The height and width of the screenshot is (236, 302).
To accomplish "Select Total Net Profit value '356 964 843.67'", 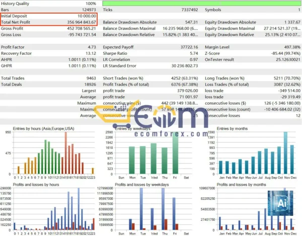I will coord(82,22).
